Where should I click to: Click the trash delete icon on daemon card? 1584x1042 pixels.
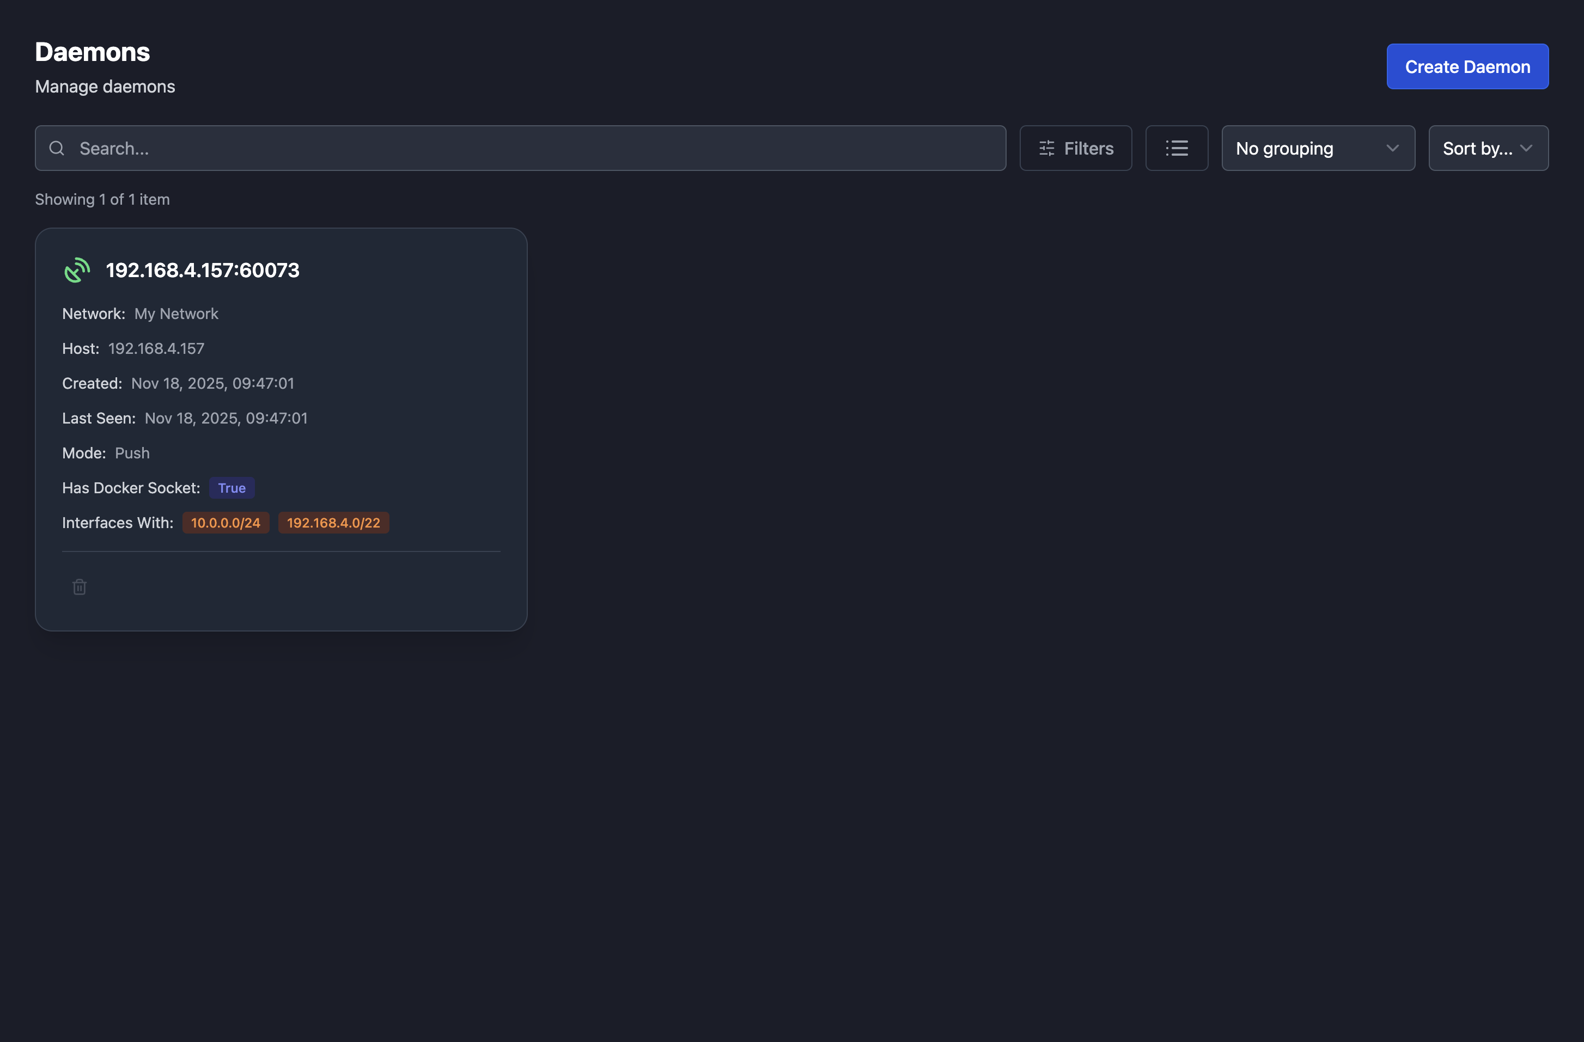(x=79, y=587)
